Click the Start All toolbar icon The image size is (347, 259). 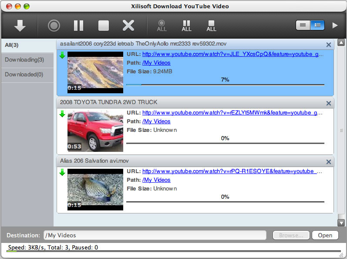[162, 26]
